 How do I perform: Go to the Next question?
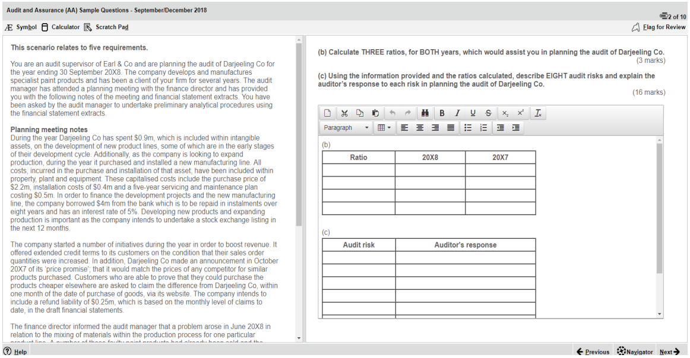pyautogui.click(x=669, y=352)
